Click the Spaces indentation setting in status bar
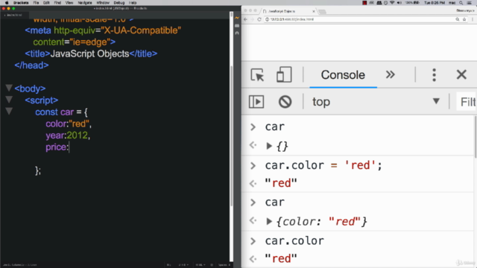 [225, 265]
